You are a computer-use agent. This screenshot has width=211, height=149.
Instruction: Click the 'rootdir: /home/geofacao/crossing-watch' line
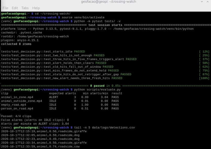[35, 36]
